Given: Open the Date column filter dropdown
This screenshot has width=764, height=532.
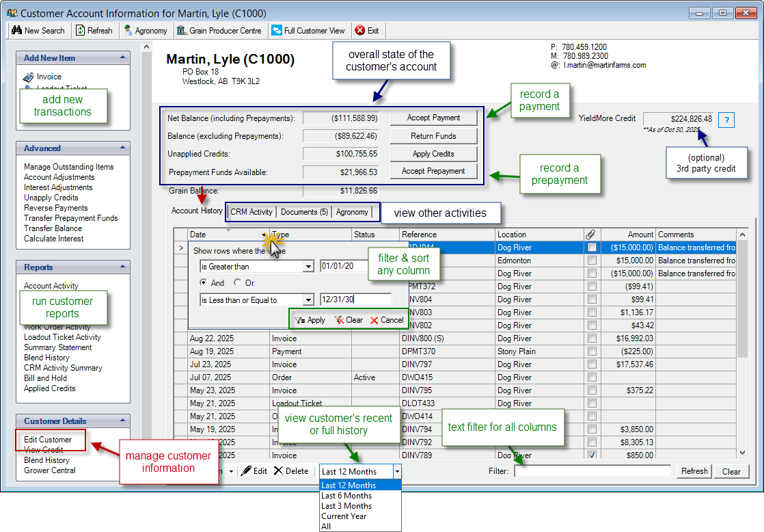Looking at the screenshot, I should (x=264, y=235).
